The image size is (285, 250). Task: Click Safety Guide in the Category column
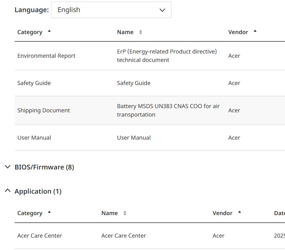click(34, 83)
